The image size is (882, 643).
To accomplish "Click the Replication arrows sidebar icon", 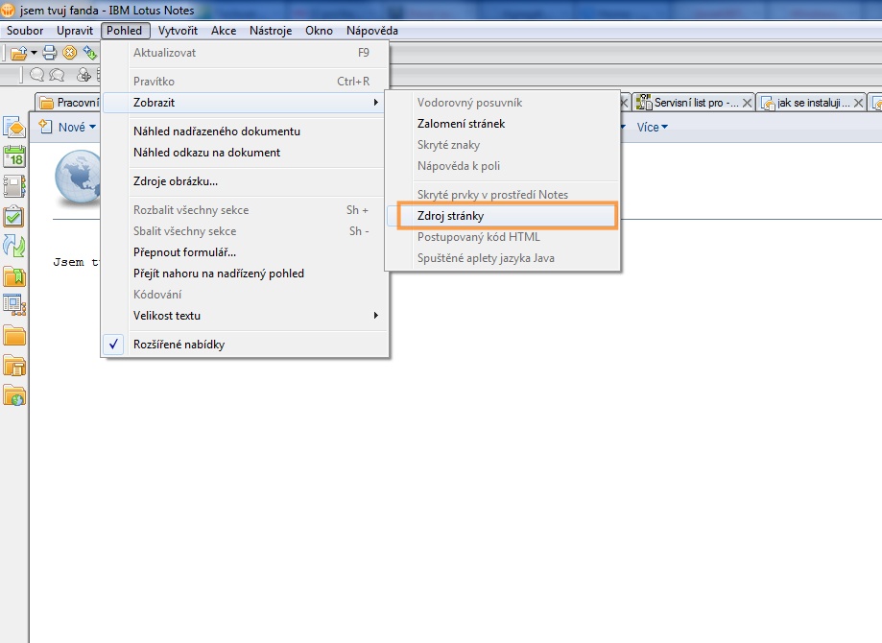I will (x=14, y=247).
